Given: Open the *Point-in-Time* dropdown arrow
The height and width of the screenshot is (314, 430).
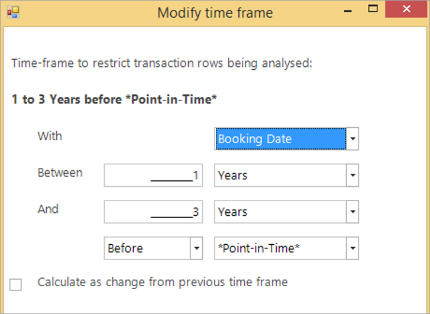Looking at the screenshot, I should click(353, 248).
